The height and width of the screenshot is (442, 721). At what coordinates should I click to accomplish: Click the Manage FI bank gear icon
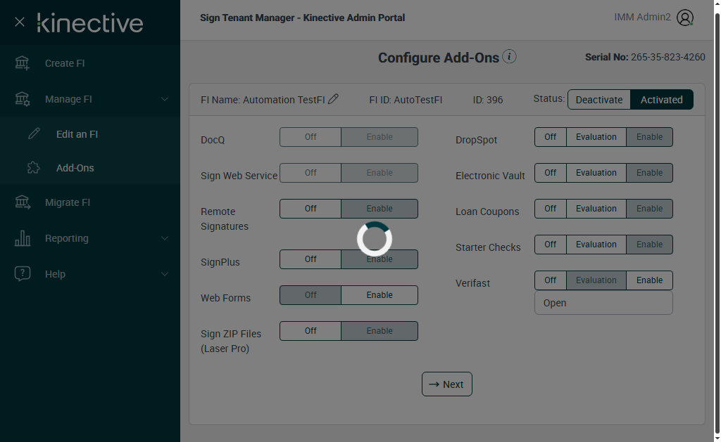[x=22, y=98]
